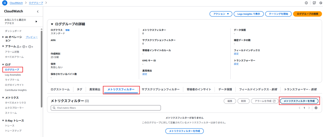Open Log Anomalies in the sidebar
The image size is (323, 137).
(13, 75)
